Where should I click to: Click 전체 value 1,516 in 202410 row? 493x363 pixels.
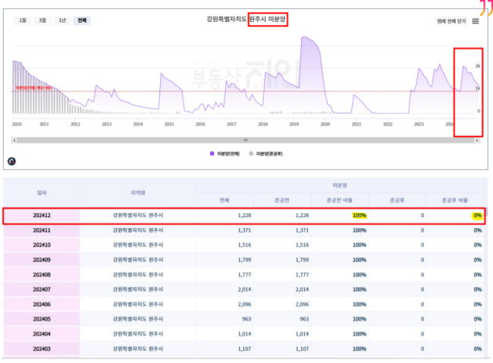[244, 245]
